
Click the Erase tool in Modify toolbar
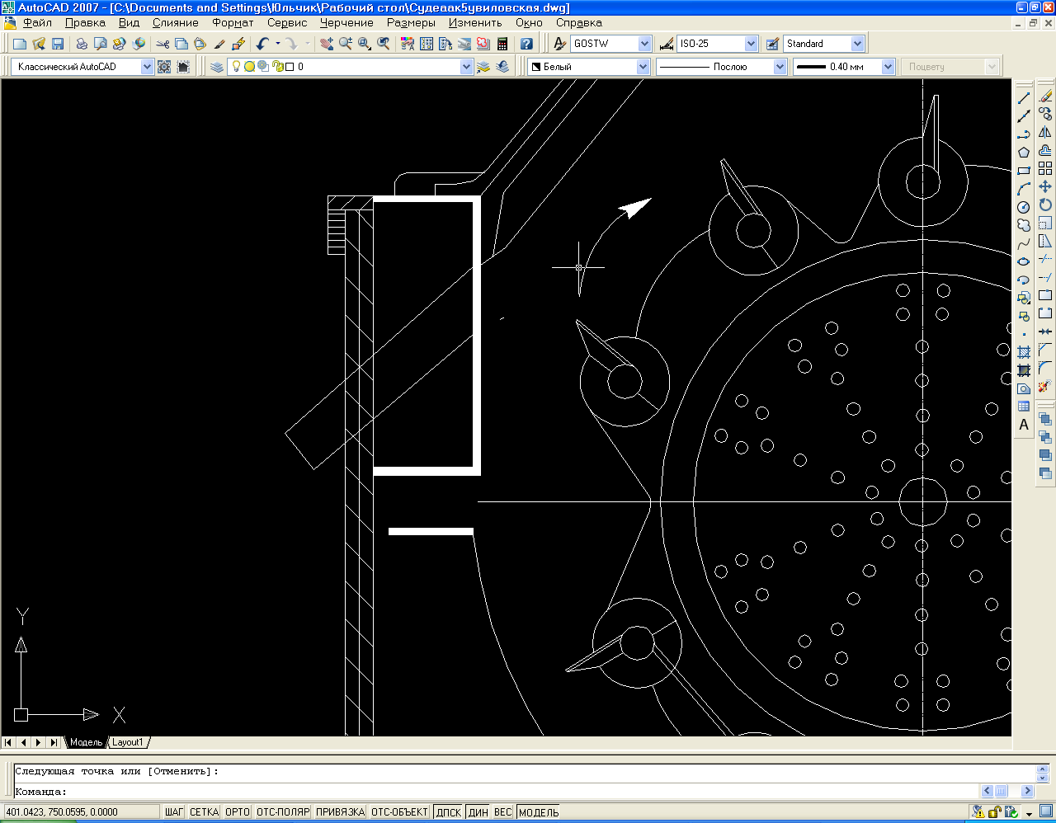click(x=1045, y=96)
